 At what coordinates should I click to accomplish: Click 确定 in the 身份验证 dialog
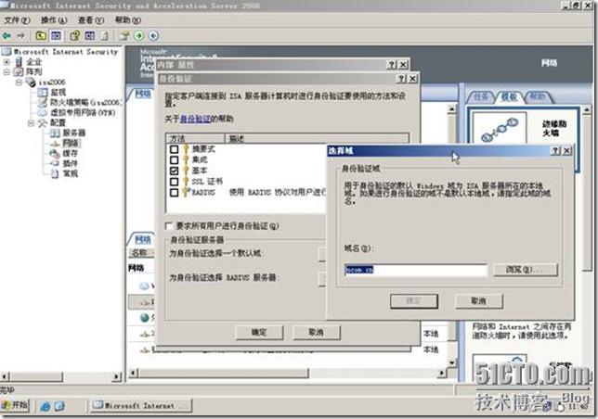pos(259,332)
